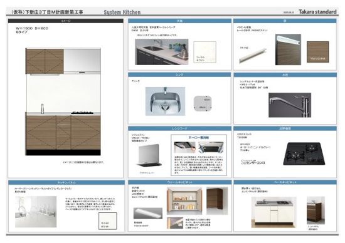The height and width of the screenshot is (243, 345).
Task: Click the faucet in kitchen rendering
Action: click(42, 109)
